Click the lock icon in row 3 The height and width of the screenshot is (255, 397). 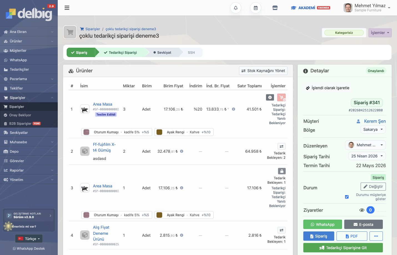click(x=282, y=171)
